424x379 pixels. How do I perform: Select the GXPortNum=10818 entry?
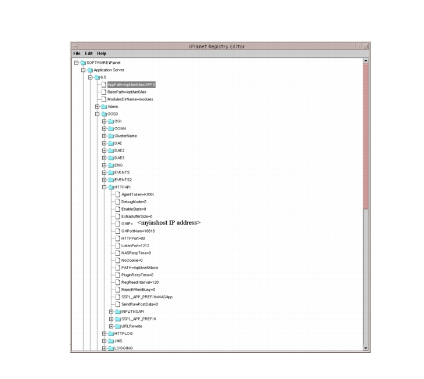138,231
